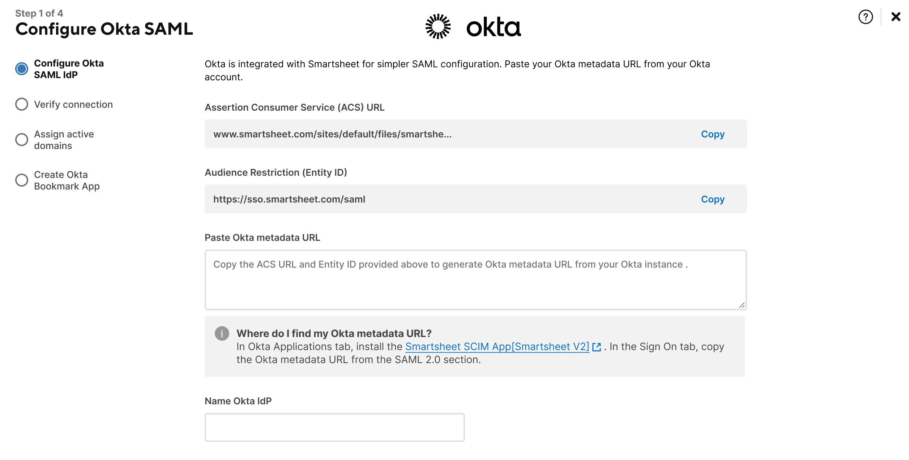The height and width of the screenshot is (460, 909).
Task: Select the Verify connection radio button
Action: point(21,105)
